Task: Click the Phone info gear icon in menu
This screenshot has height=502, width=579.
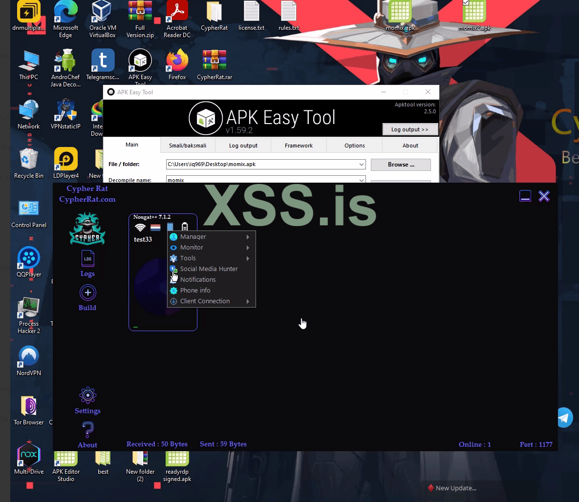Action: (173, 290)
